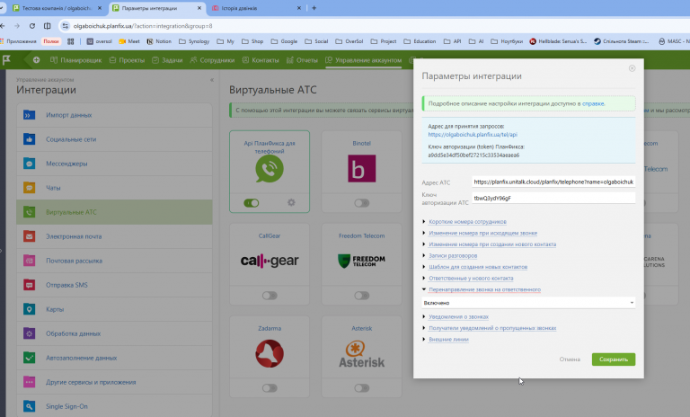Open the Включено dropdown in the dialog
The width and height of the screenshot is (690, 417).
tap(528, 303)
